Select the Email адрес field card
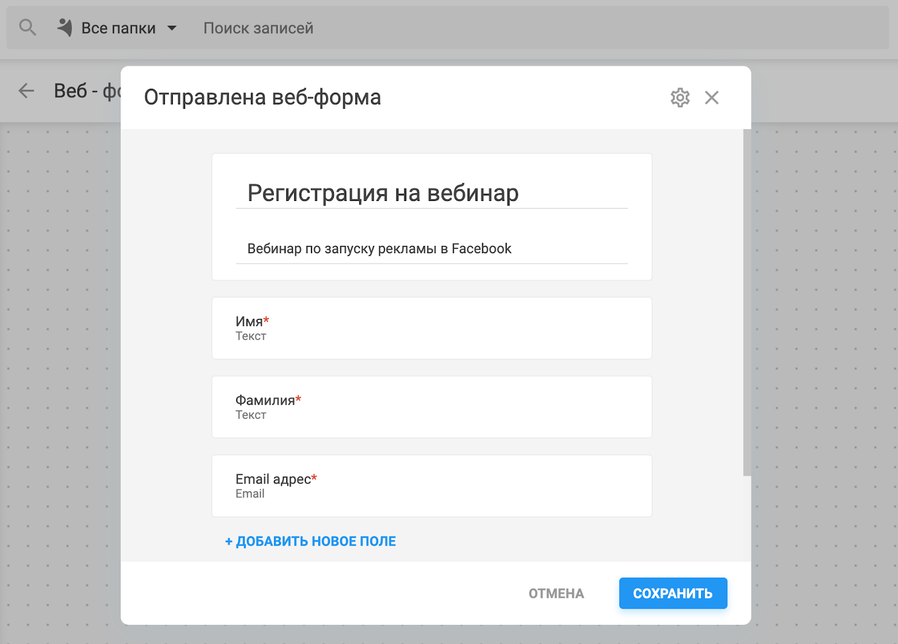The height and width of the screenshot is (644, 898). click(431, 486)
